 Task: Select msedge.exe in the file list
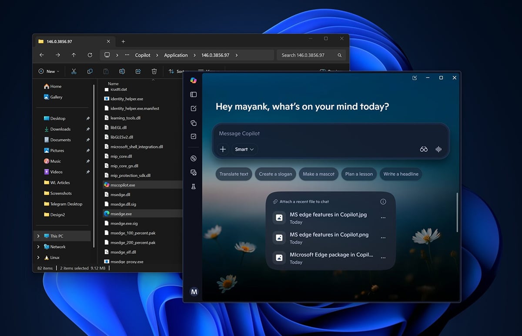tap(142, 214)
